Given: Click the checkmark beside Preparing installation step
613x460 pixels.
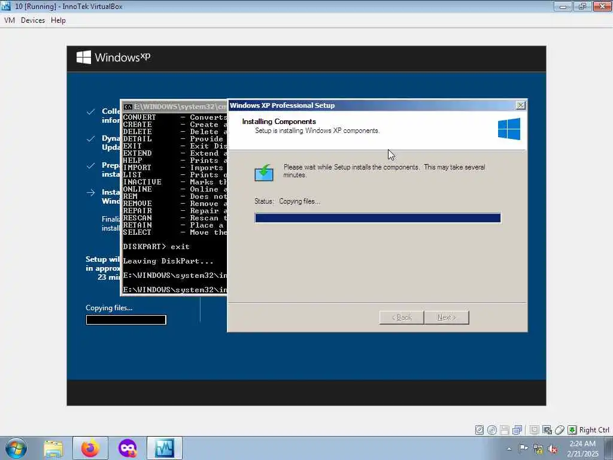Looking at the screenshot, I should [x=91, y=165].
